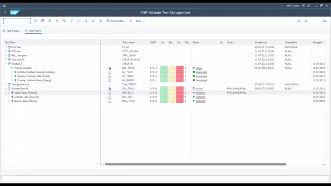This screenshot has width=331, height=186.
Task: Click the Created on column header
Action: pyautogui.click(x=261, y=42)
